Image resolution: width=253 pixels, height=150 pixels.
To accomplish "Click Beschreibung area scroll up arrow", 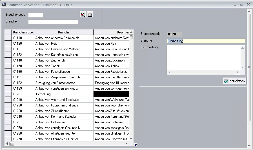I will click(242, 48).
